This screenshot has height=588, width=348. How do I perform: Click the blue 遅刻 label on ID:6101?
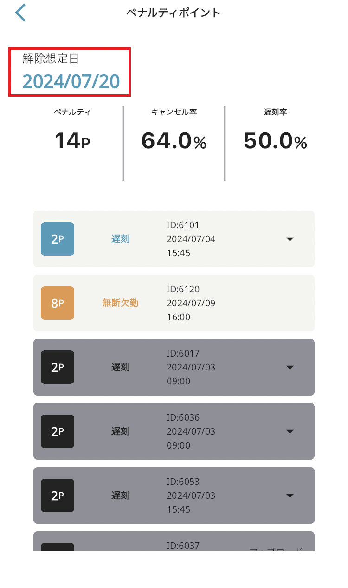pos(120,239)
